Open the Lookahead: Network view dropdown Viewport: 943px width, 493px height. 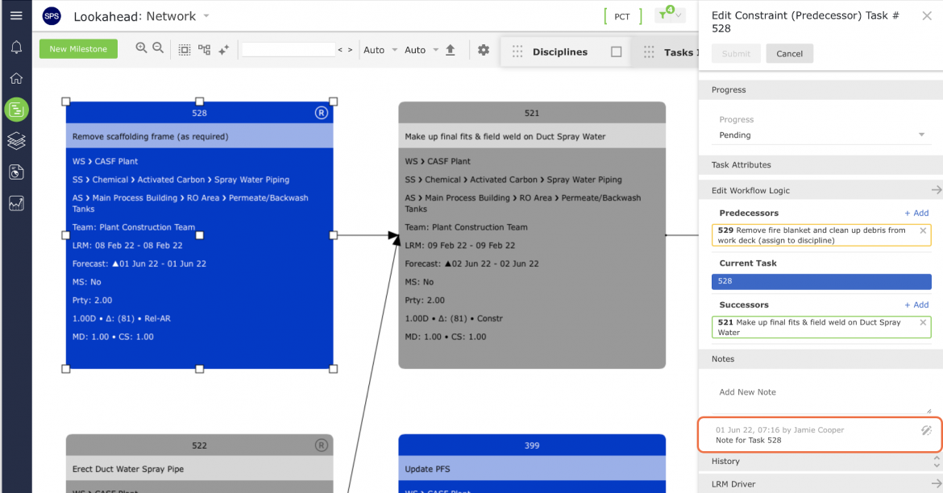(x=206, y=16)
